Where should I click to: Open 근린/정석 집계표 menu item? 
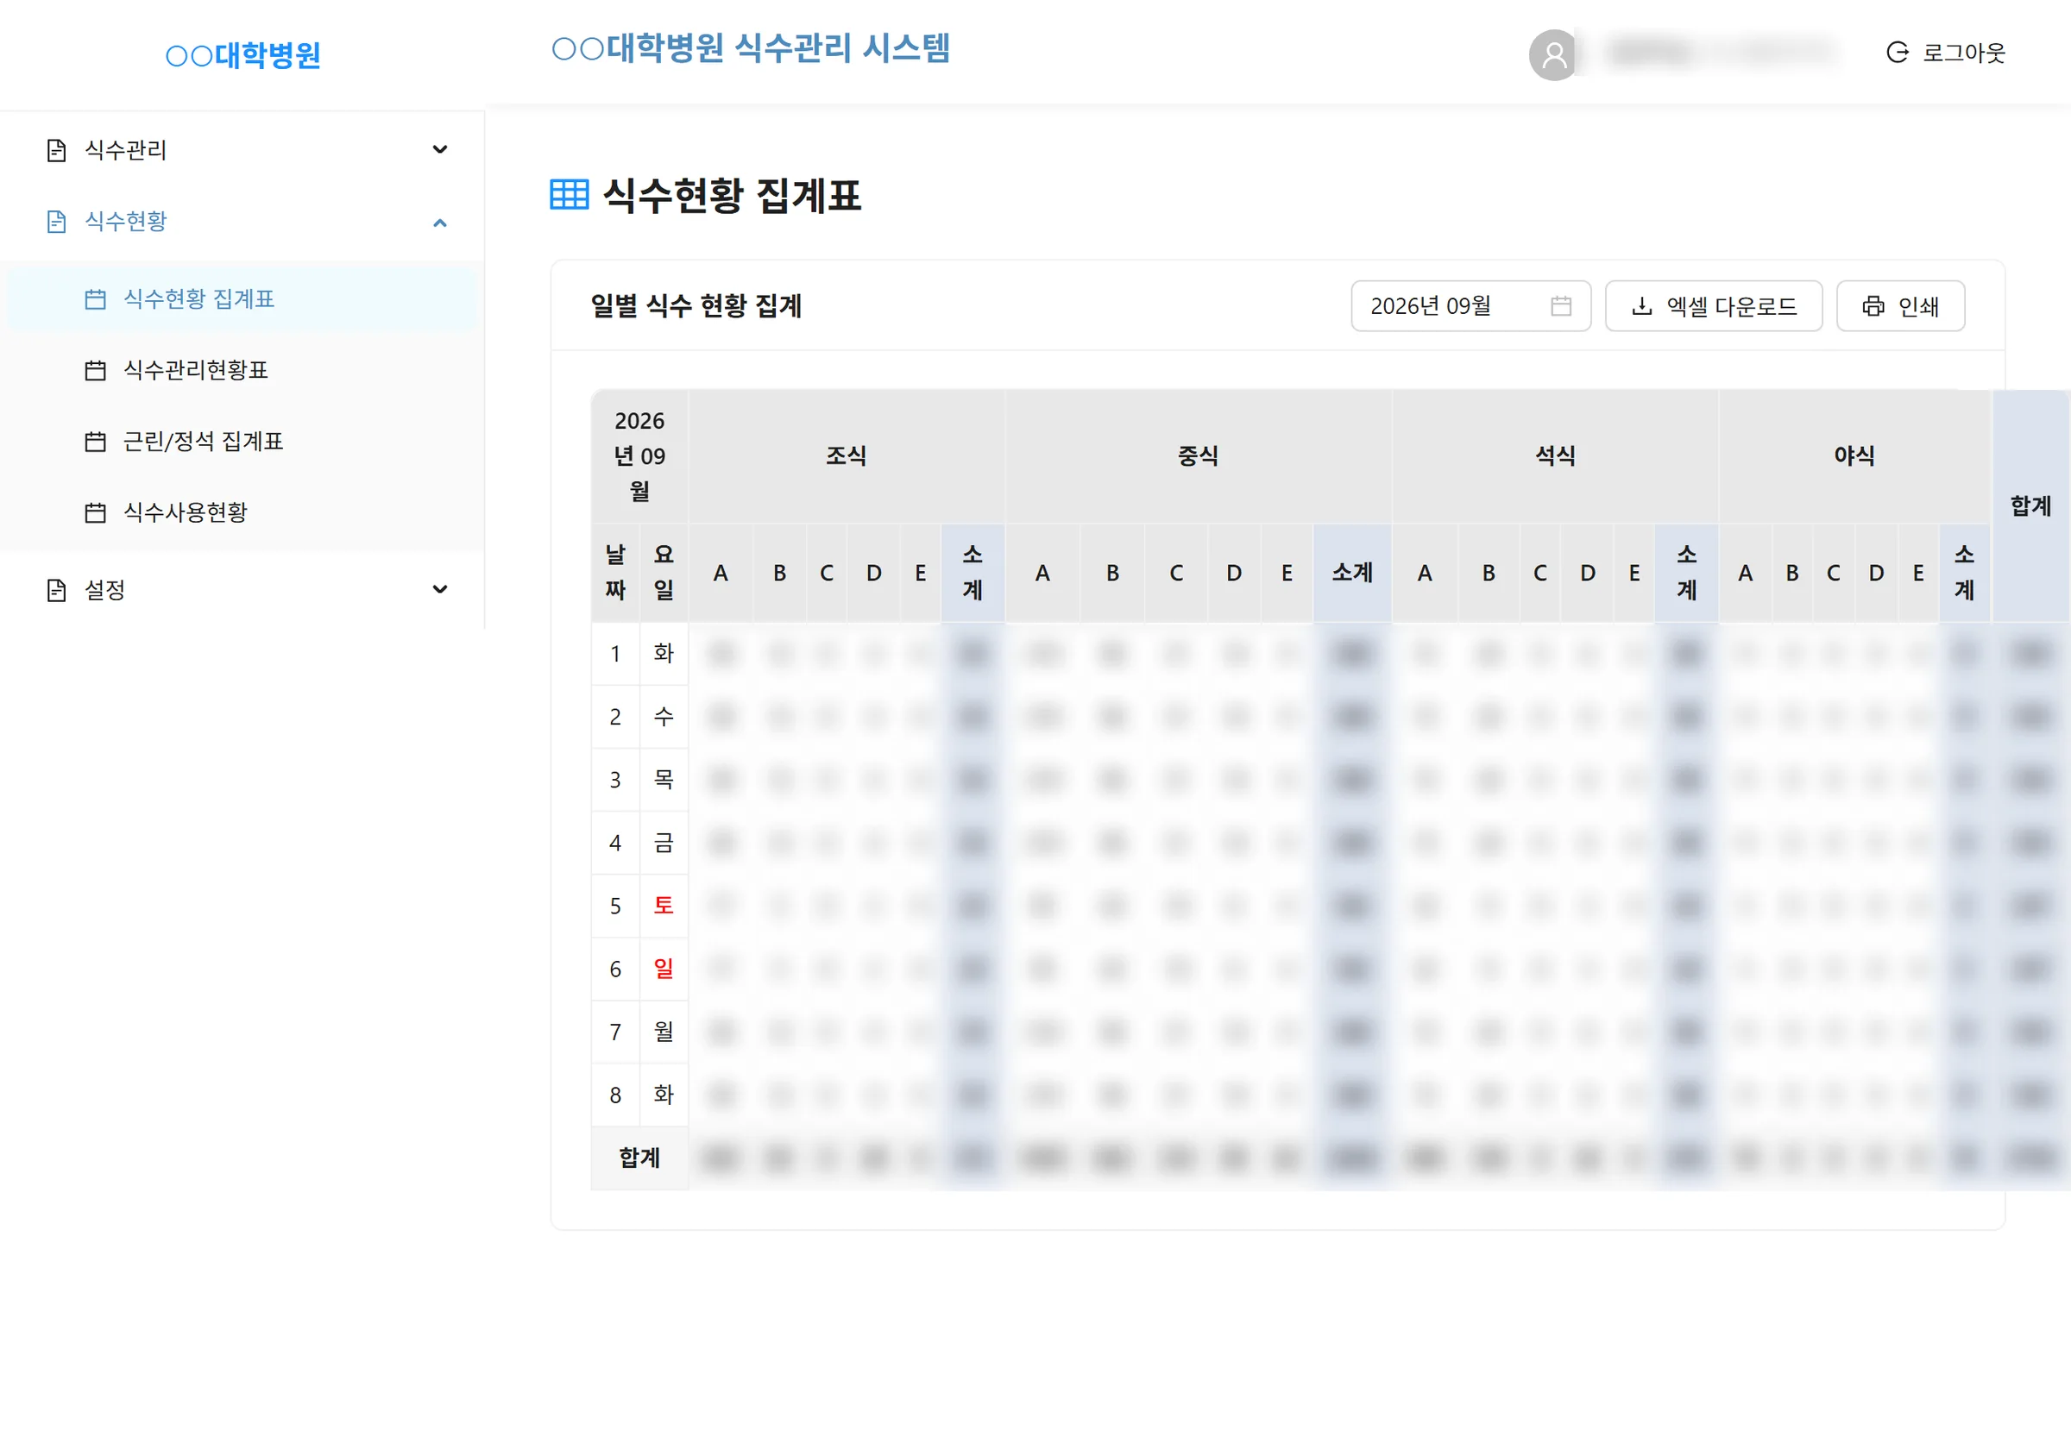point(242,441)
